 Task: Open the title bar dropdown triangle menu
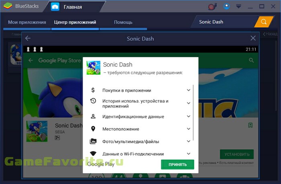[238, 7]
